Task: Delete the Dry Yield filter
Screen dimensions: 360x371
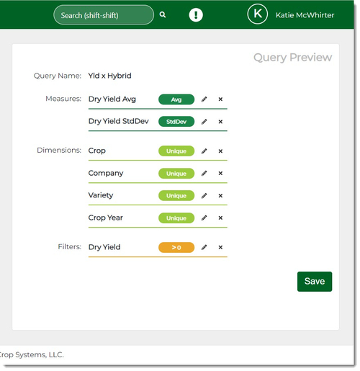Action: pos(220,247)
